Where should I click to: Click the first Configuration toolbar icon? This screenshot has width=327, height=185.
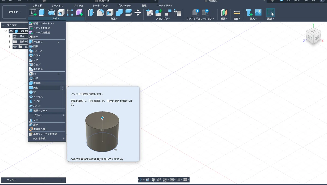[196, 12]
